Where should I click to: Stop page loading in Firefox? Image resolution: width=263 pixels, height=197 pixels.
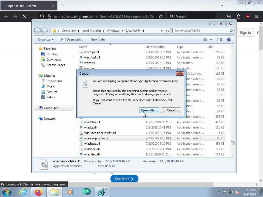(24, 17)
